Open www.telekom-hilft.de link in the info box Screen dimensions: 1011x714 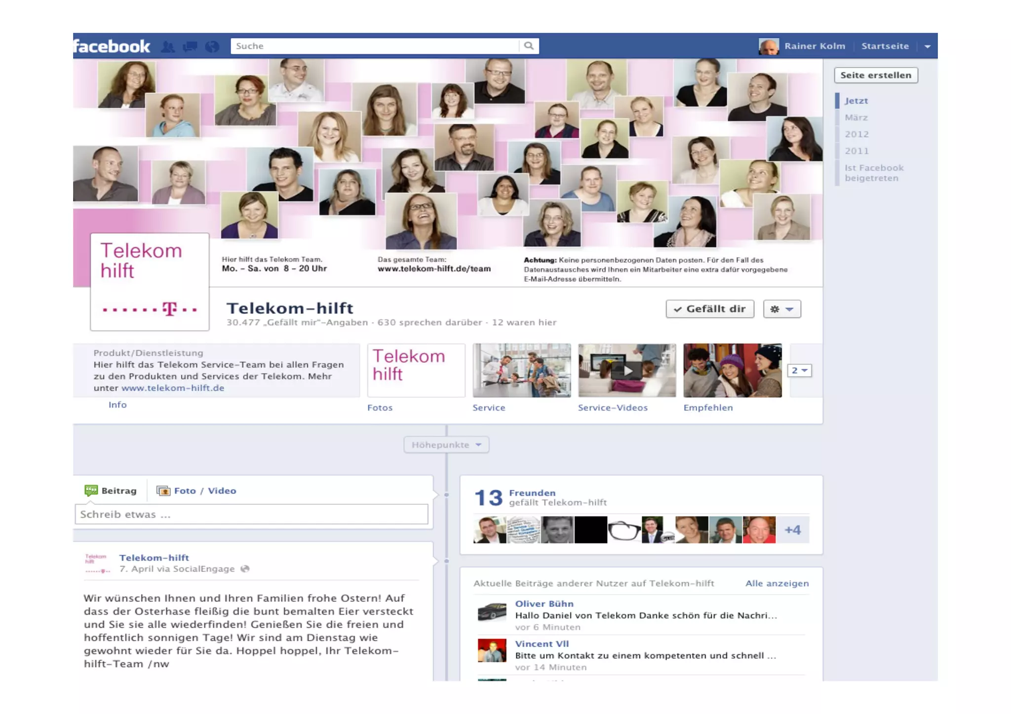point(173,388)
